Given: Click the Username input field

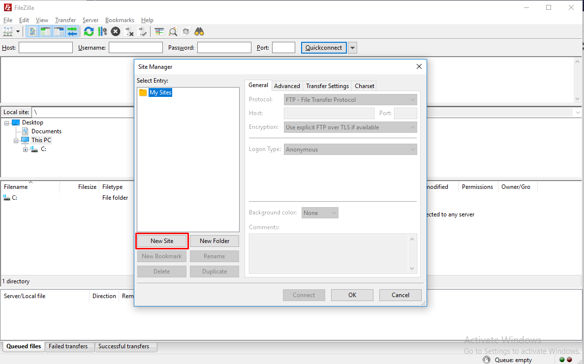Looking at the screenshot, I should 136,48.
